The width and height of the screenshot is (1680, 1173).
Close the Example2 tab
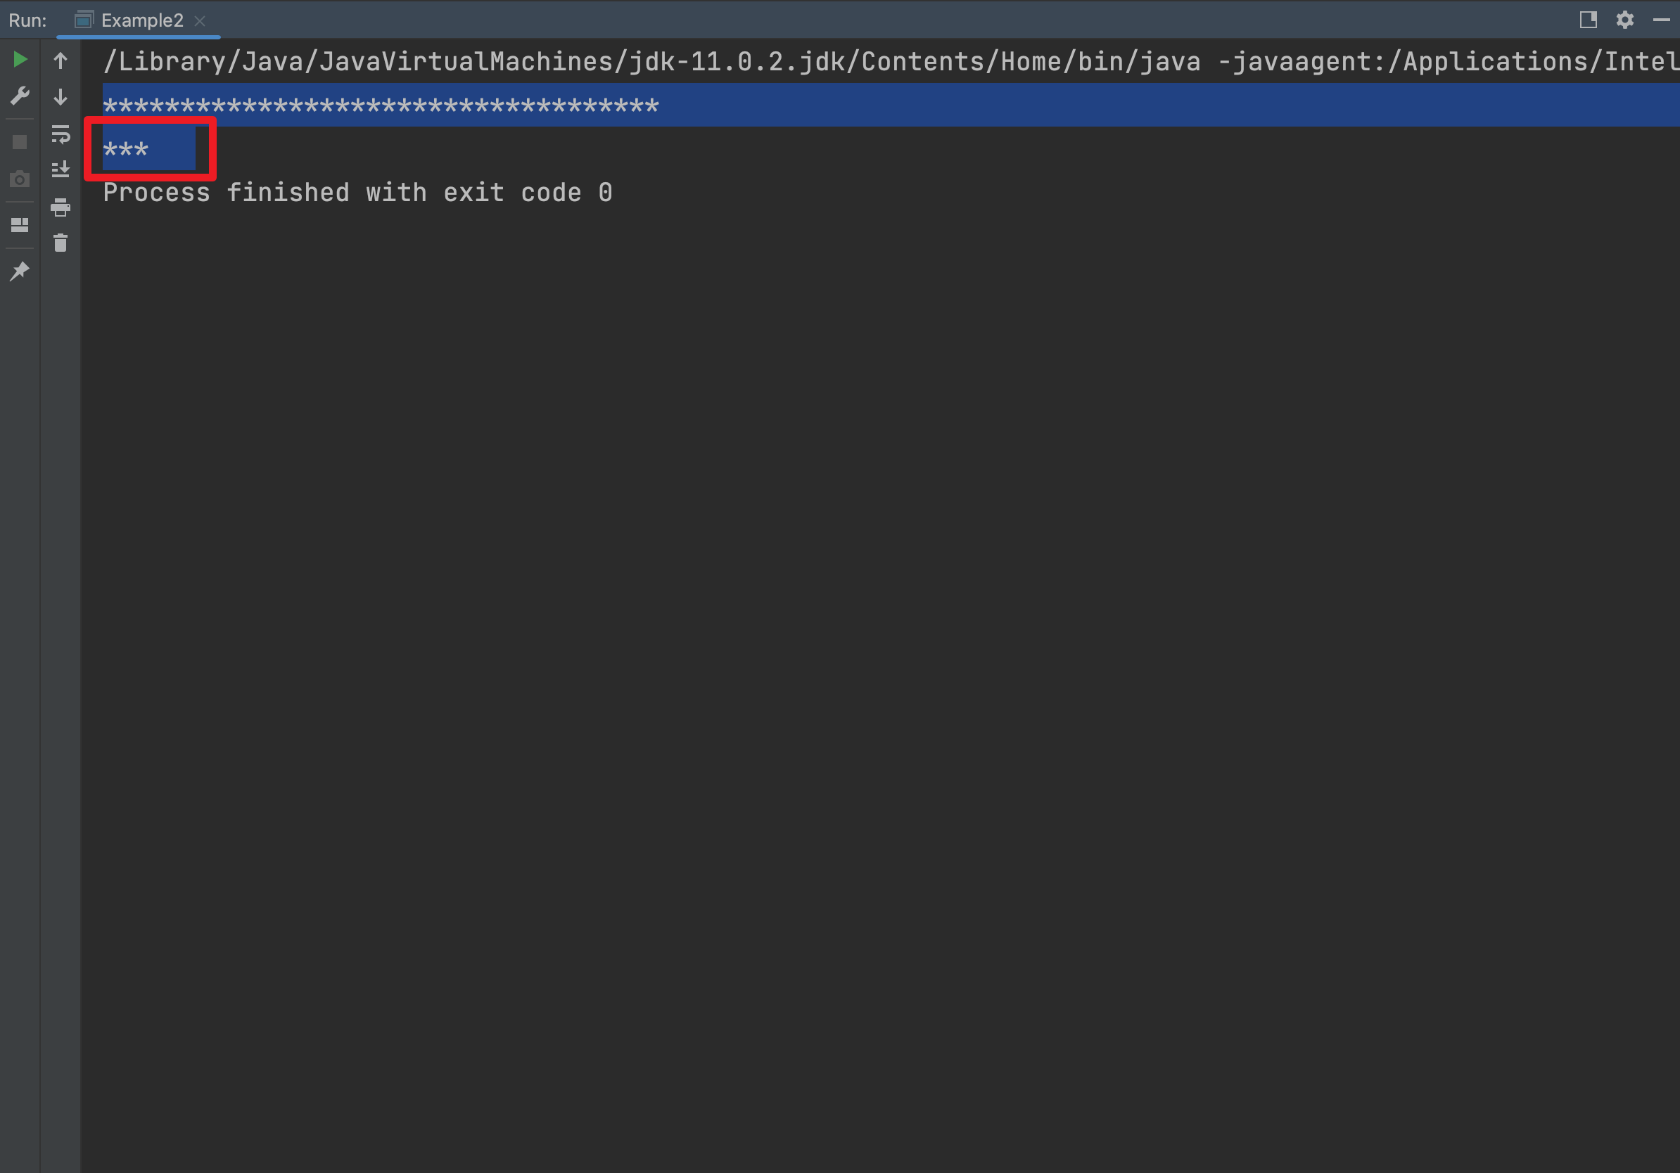pos(200,21)
